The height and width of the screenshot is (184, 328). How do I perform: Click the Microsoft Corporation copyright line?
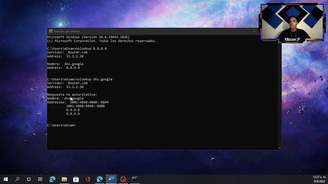click(101, 41)
